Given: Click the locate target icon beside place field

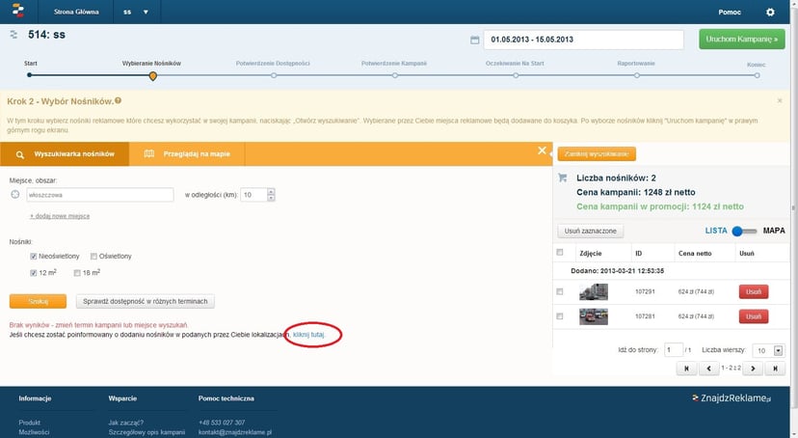Looking at the screenshot, I should pos(15,195).
